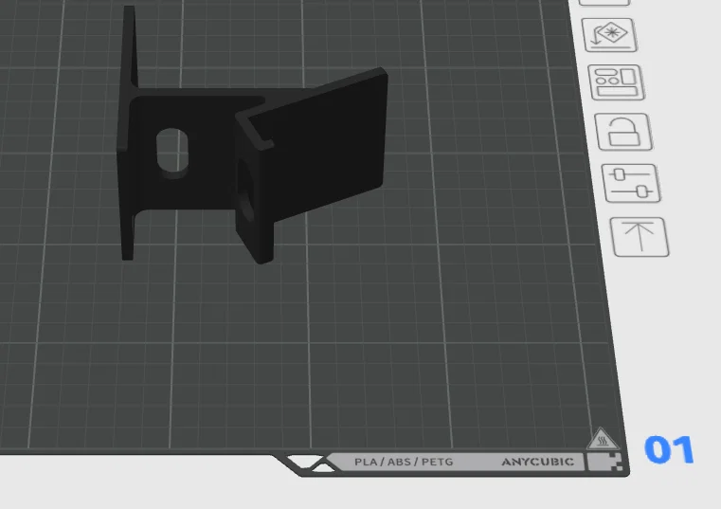The height and width of the screenshot is (509, 721).
Task: Click the arrange objects plate icon
Action: coord(616,82)
